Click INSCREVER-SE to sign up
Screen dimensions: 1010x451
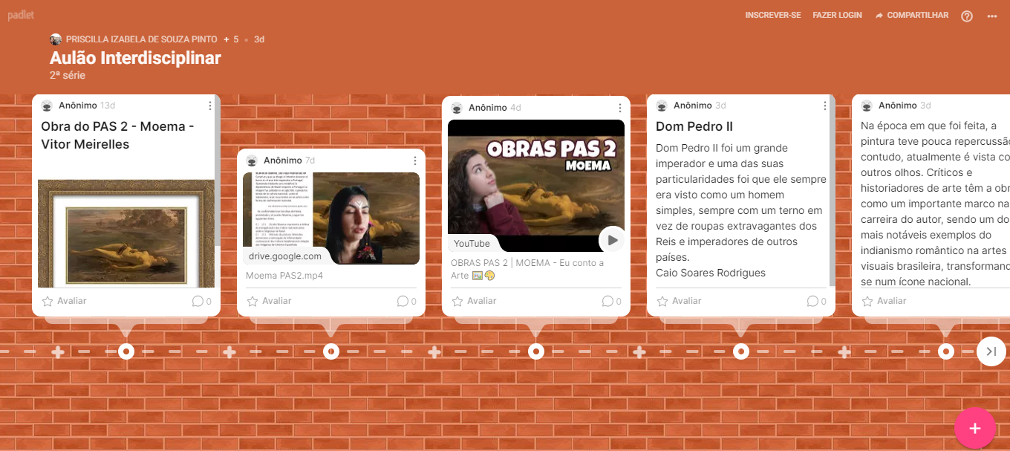click(773, 16)
